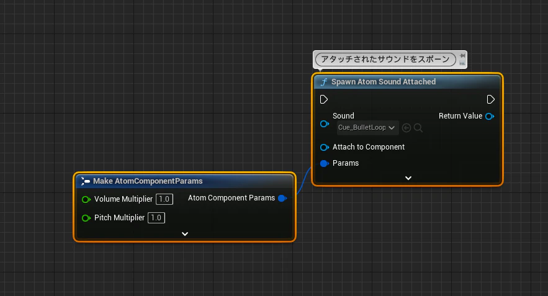Image resolution: width=548 pixels, height=296 pixels.
Task: Select the Spawn Atom Sound Attached node title
Action: tap(384, 82)
